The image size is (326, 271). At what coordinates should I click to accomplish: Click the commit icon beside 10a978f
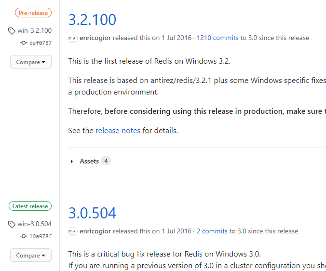pyautogui.click(x=24, y=236)
